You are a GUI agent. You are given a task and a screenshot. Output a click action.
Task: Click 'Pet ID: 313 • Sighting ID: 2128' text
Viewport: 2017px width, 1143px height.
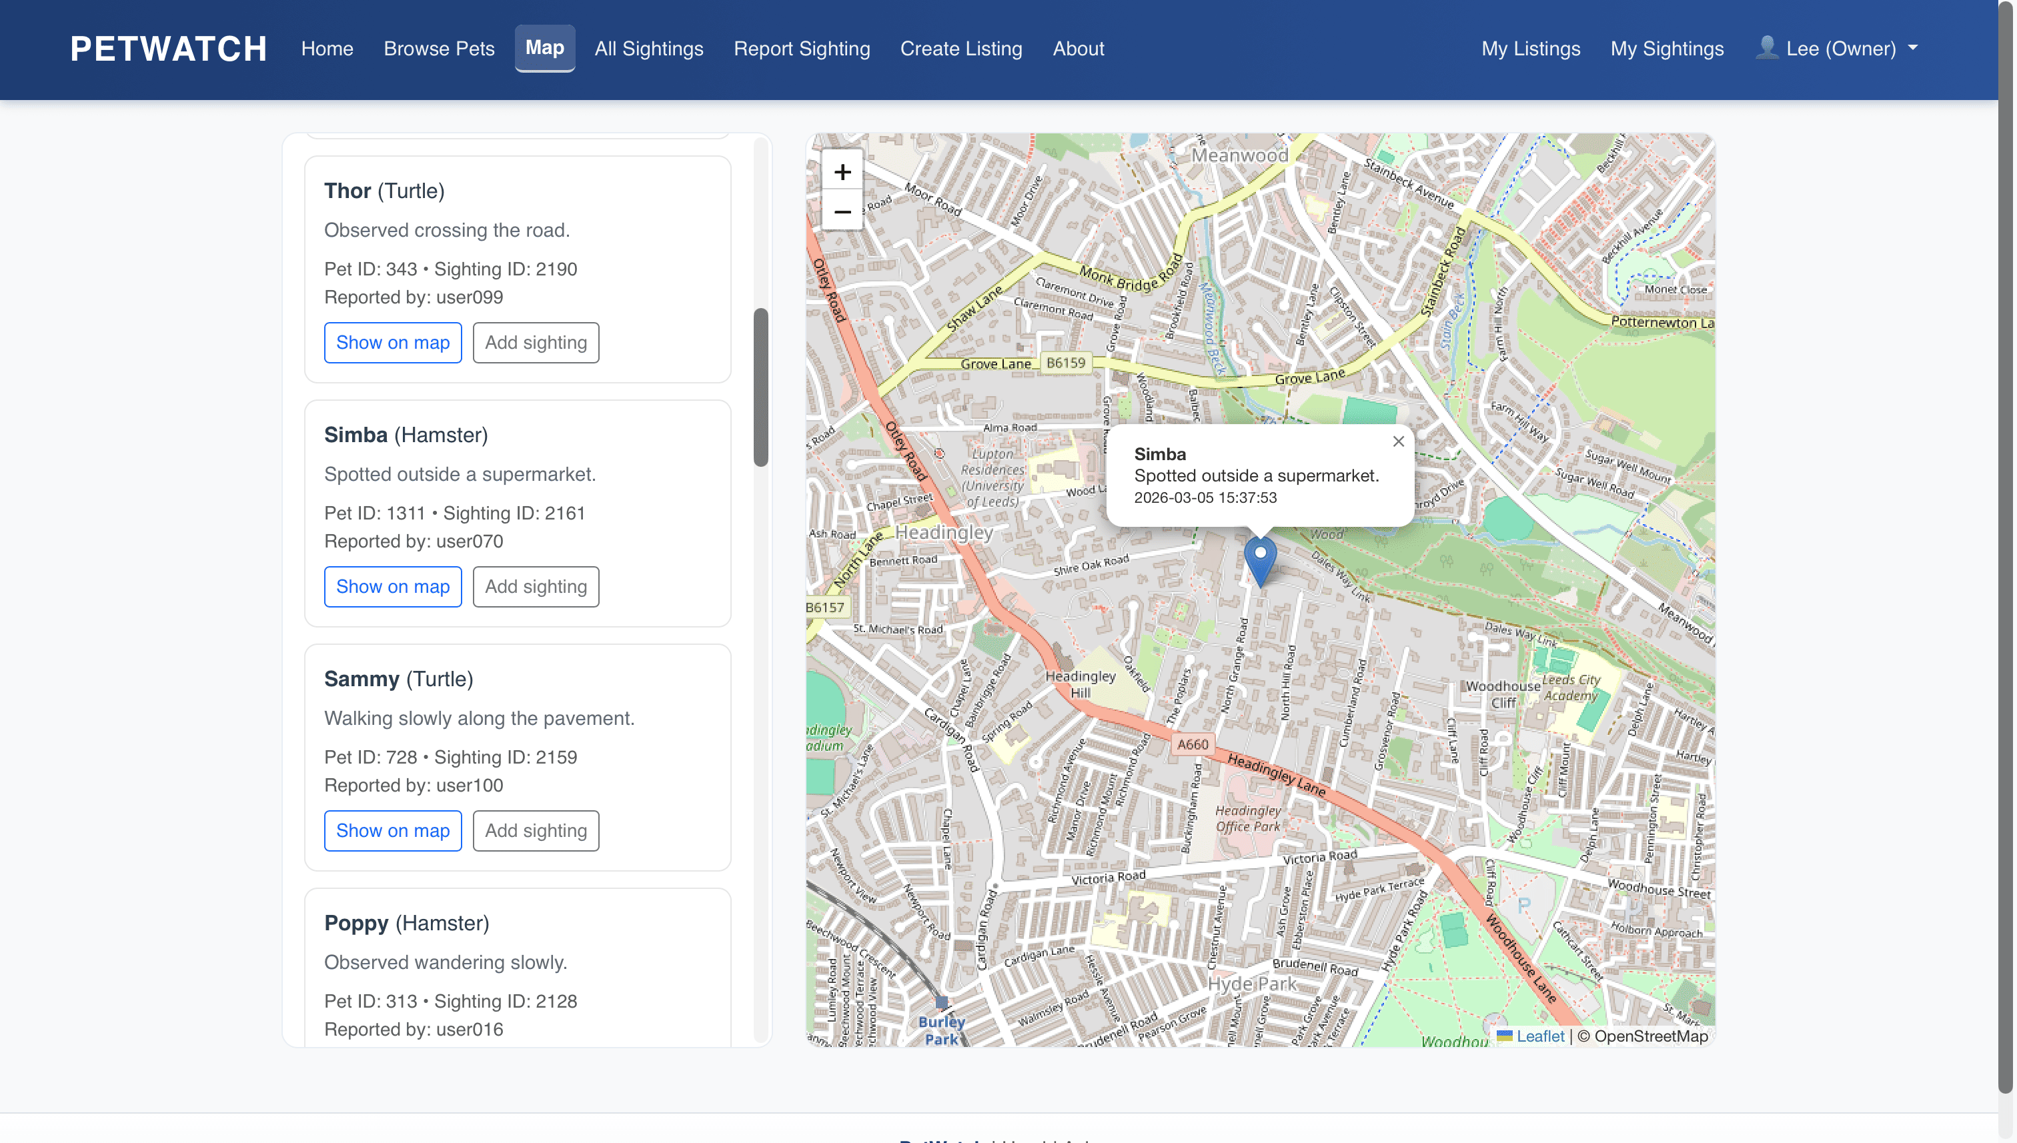[451, 1002]
